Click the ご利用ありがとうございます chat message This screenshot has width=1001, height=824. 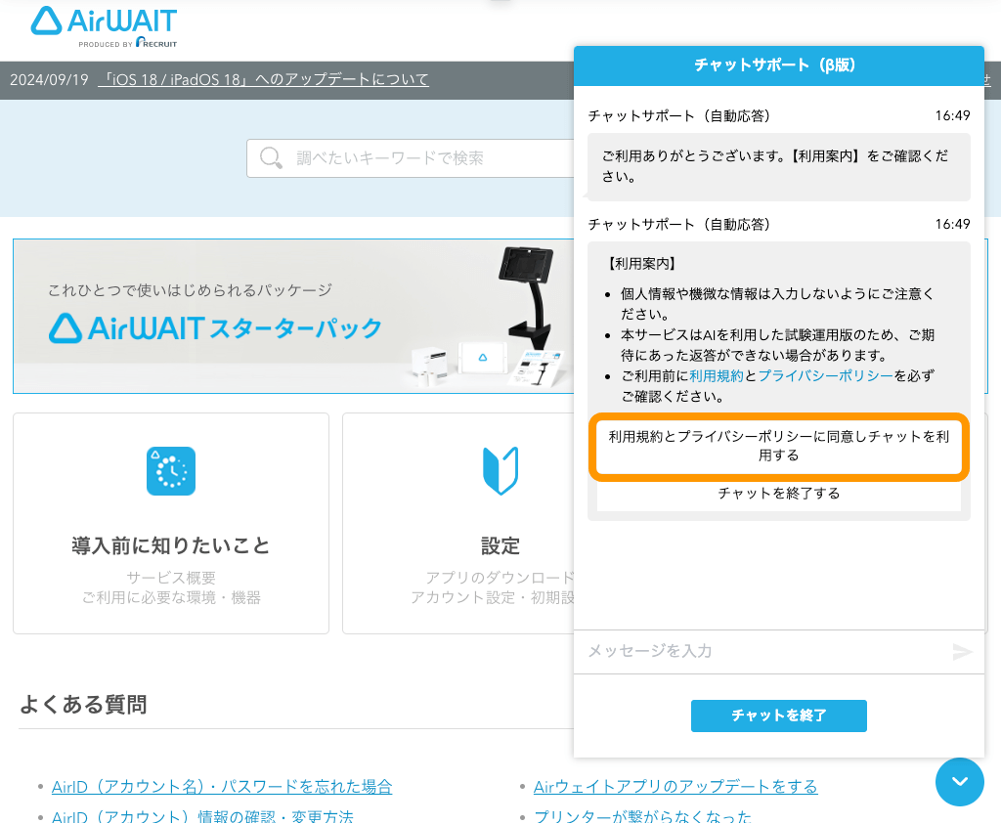[x=779, y=166]
